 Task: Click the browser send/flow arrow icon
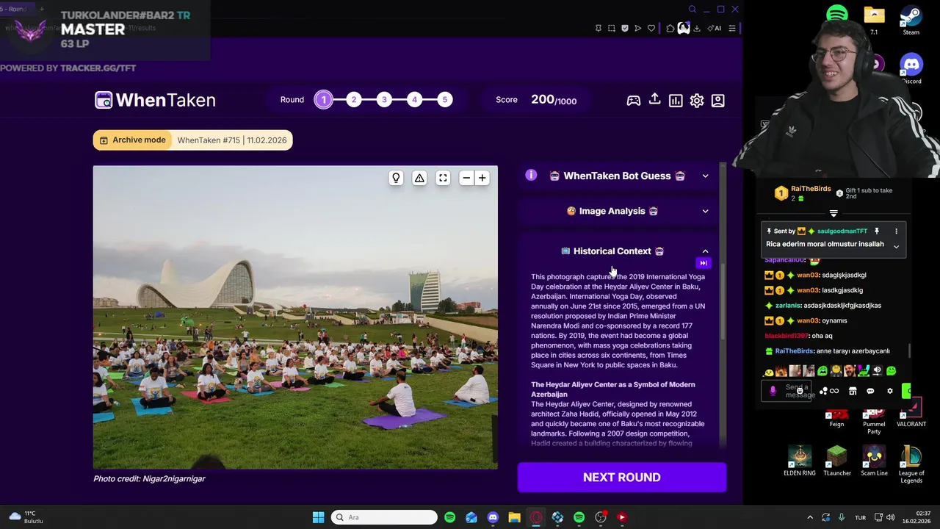coord(637,28)
